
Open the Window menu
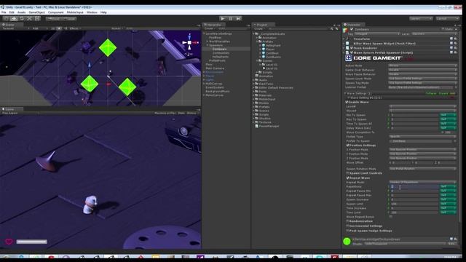92,12
